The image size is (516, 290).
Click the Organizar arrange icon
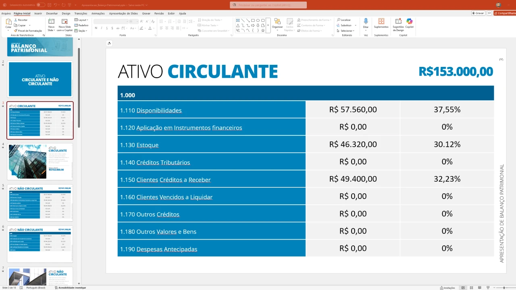(277, 23)
